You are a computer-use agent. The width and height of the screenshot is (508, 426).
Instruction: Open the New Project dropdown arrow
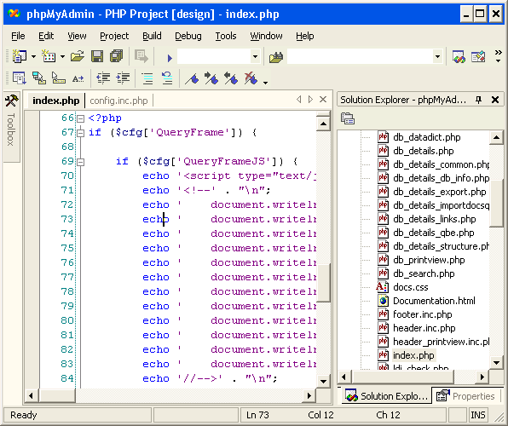(34, 57)
